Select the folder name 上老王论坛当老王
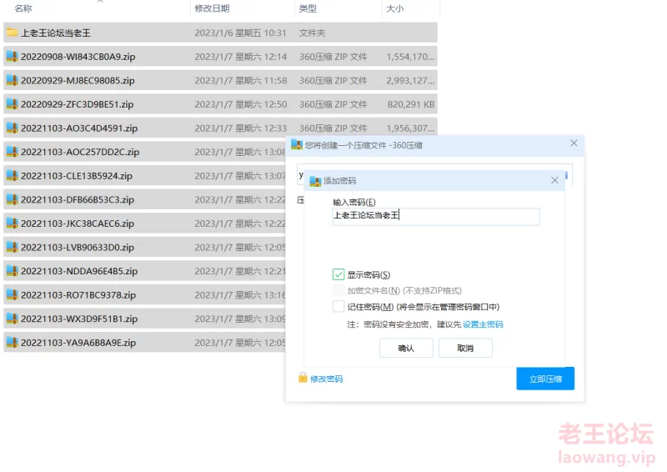Image resolution: width=667 pixels, height=472 pixels. tap(56, 33)
